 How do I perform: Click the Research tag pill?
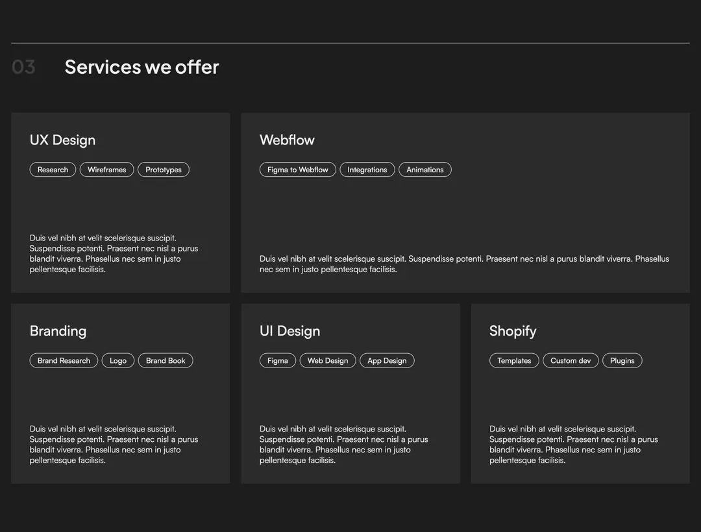tap(53, 170)
